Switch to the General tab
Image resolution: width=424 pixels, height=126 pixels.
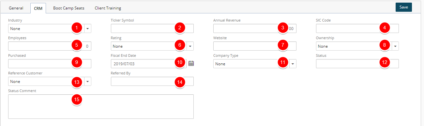coord(16,8)
